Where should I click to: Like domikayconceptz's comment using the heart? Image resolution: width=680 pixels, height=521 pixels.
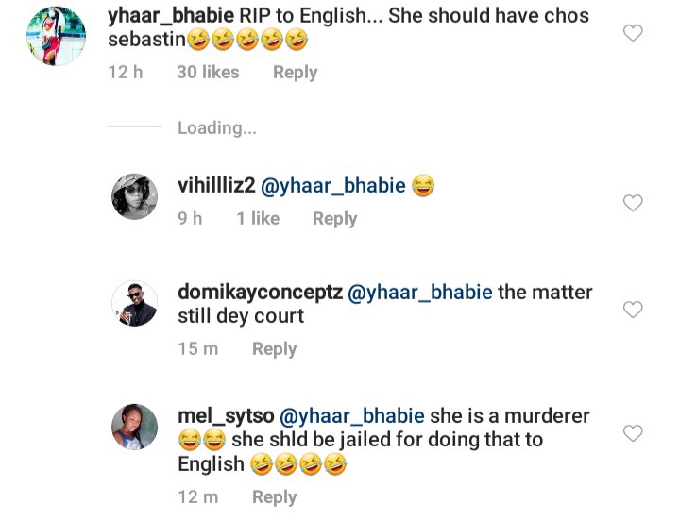point(633,310)
